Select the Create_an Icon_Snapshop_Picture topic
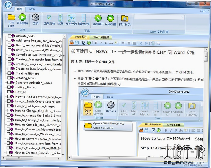Screen dimensions: 211x168 [x=38, y=69]
